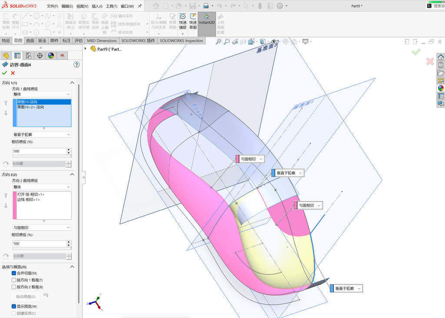The height and width of the screenshot is (318, 445).
Task: Click direction 2 相切感应 value field
Action: (x=40, y=244)
